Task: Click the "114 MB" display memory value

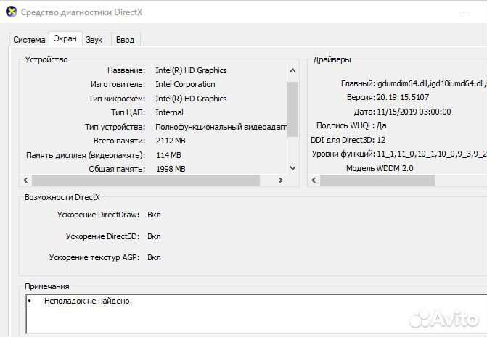Action: click(168, 154)
